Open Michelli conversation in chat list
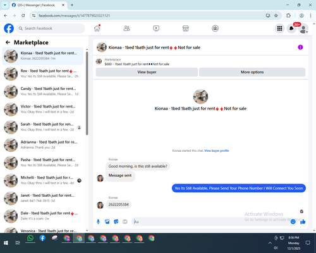The height and width of the screenshot is (253, 316). [42, 180]
